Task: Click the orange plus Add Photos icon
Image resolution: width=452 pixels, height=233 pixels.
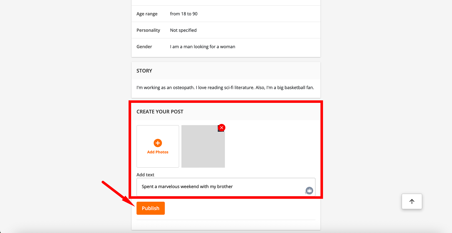Action: tap(158, 143)
